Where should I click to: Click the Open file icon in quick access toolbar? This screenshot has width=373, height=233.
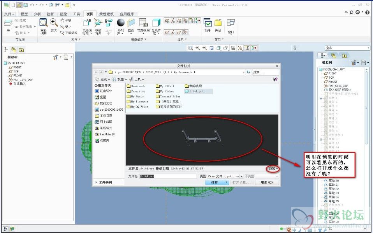point(19,5)
